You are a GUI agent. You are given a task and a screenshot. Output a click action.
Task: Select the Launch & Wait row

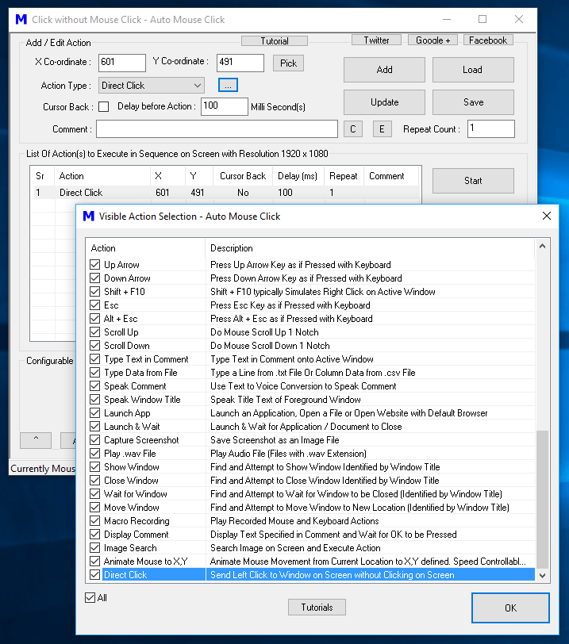click(x=310, y=427)
